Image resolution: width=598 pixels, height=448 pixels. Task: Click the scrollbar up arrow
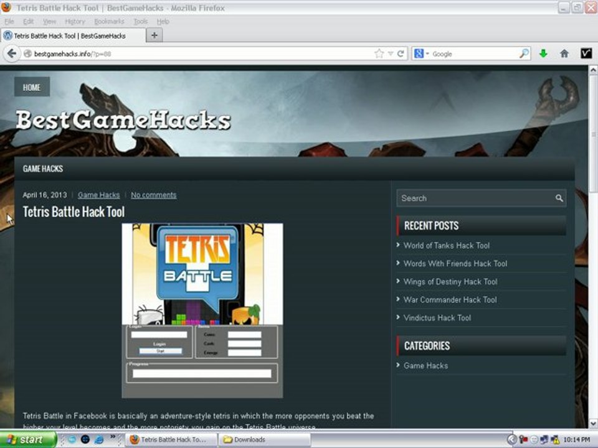(x=593, y=70)
